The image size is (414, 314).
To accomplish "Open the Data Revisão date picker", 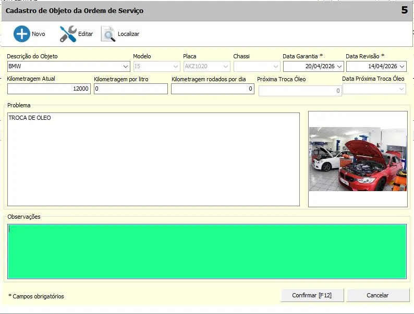I will pos(402,67).
